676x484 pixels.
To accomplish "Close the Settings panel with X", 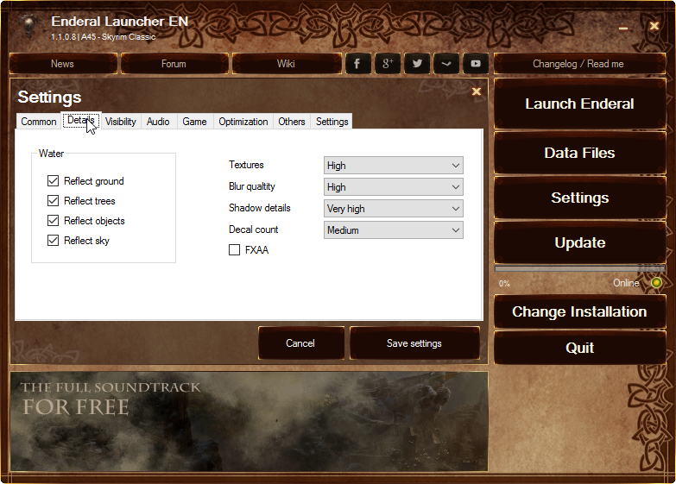I will tap(477, 91).
